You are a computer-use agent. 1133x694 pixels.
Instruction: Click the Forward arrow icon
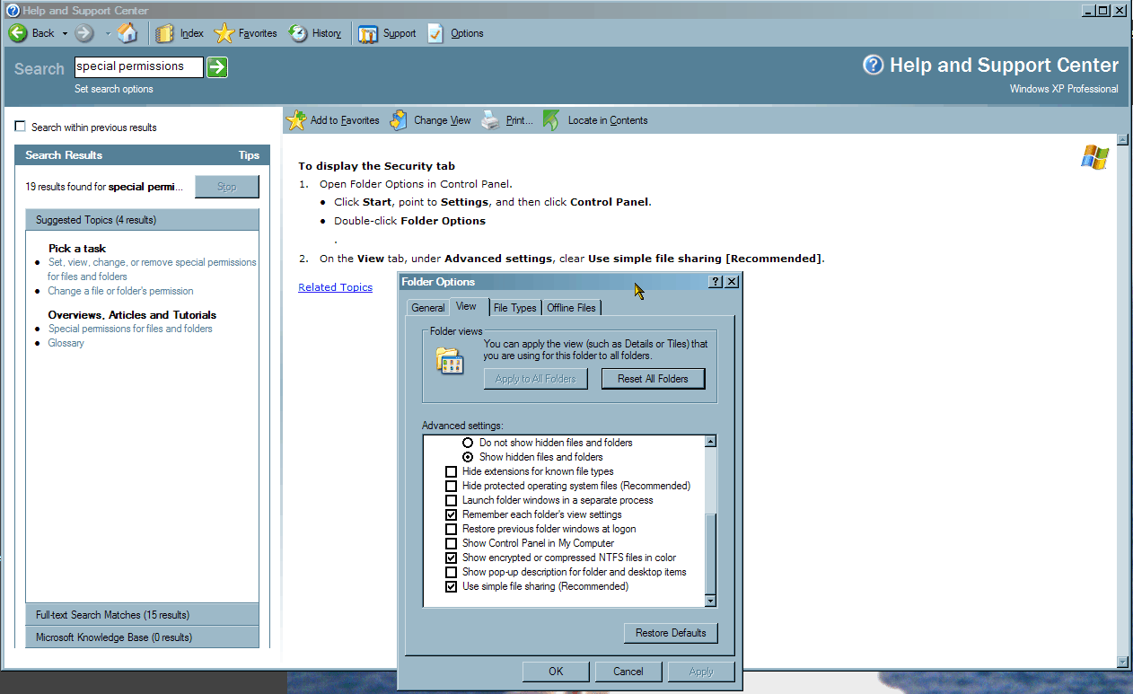(x=84, y=33)
